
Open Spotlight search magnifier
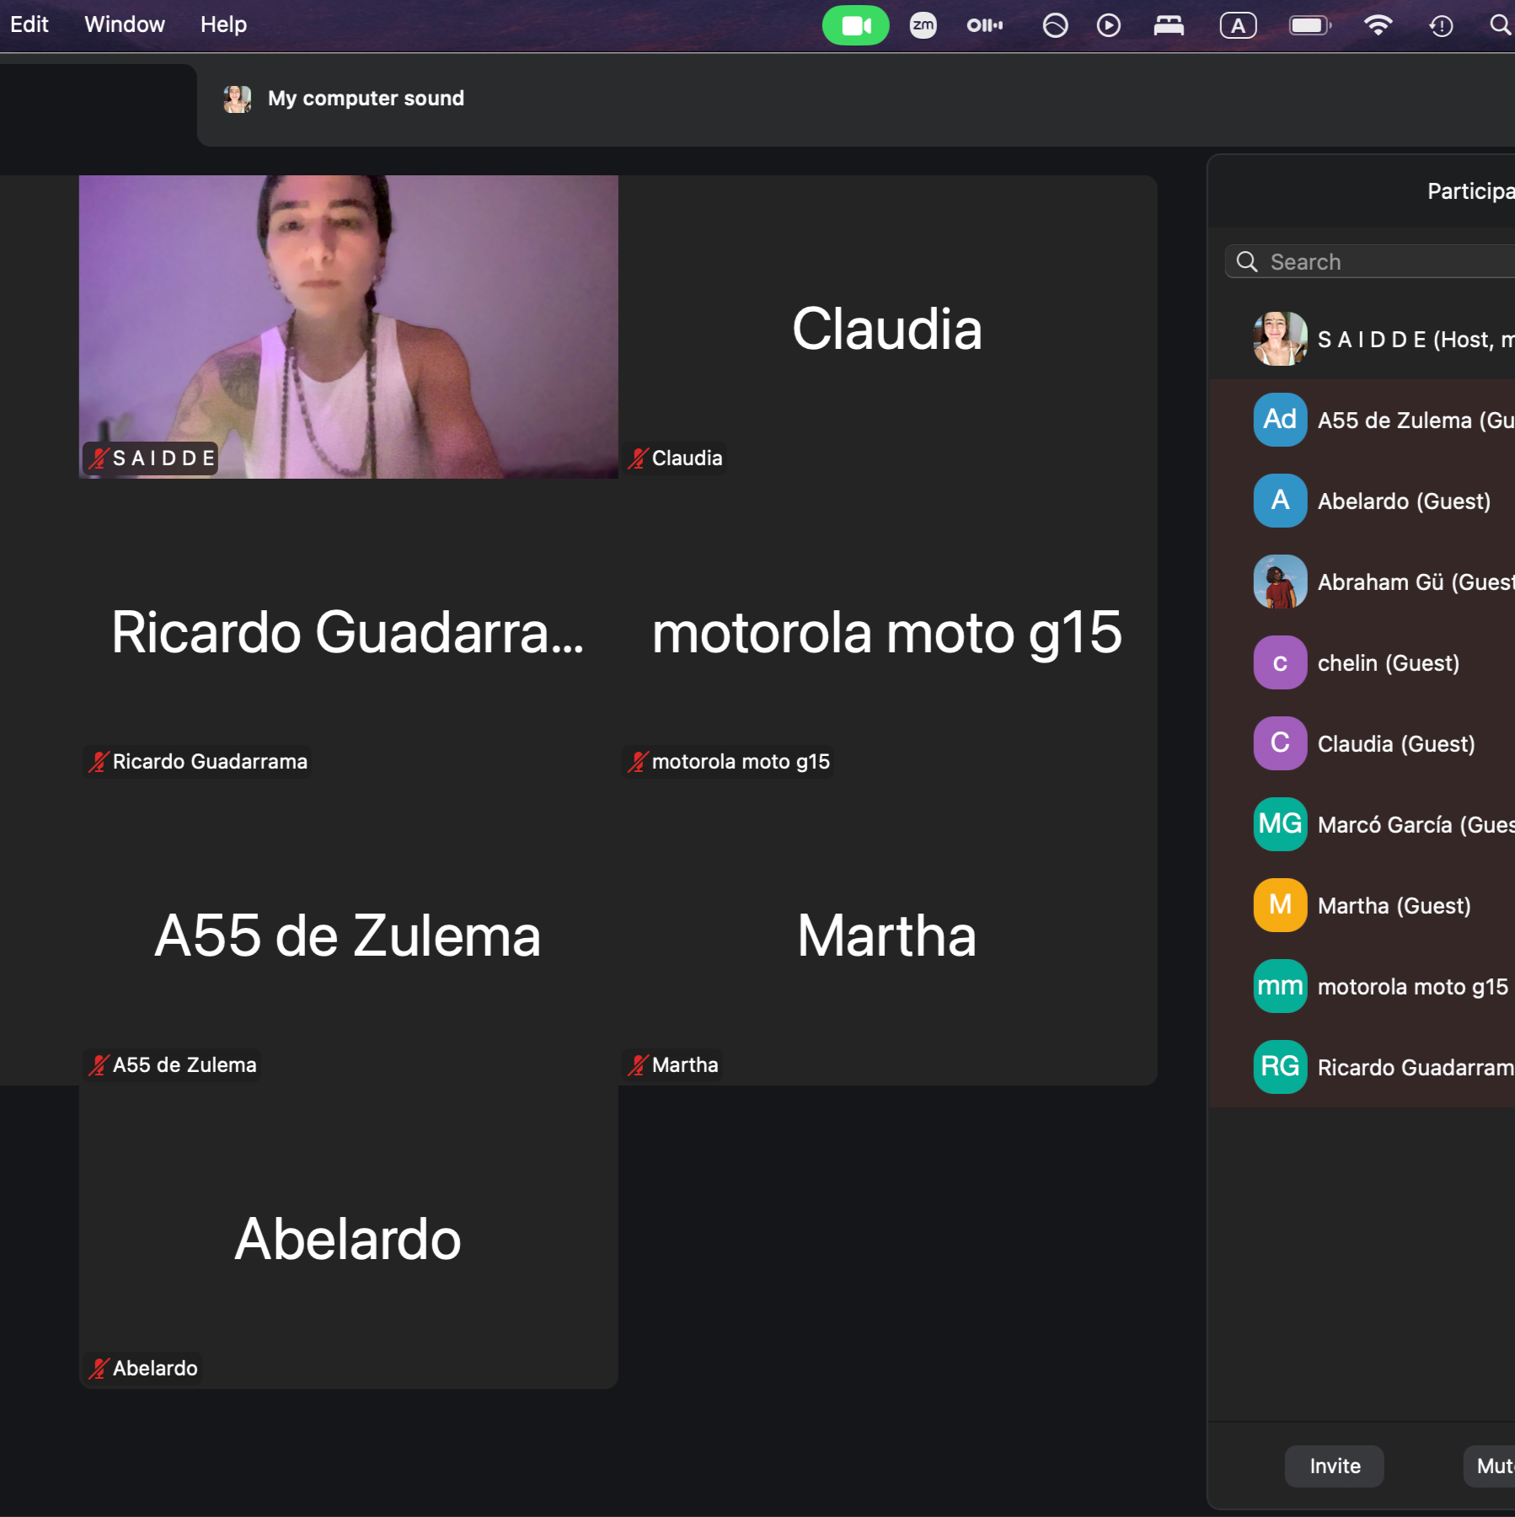(1500, 25)
